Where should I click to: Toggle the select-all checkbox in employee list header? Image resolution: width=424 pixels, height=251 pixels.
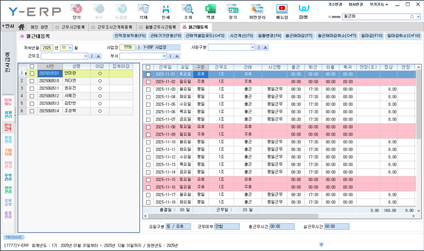(x=32, y=66)
